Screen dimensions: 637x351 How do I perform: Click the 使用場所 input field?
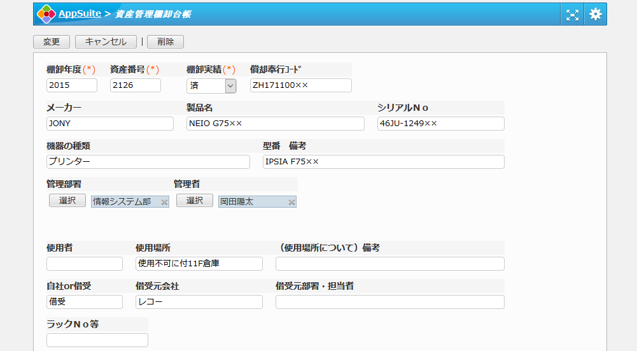(x=199, y=264)
